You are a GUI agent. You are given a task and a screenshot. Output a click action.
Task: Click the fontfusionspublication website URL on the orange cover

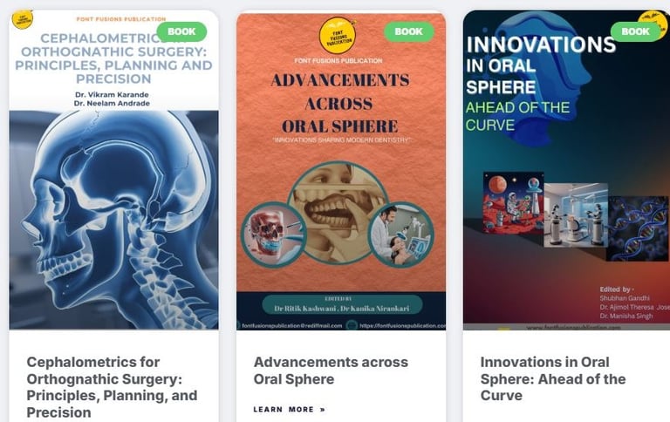point(401,325)
